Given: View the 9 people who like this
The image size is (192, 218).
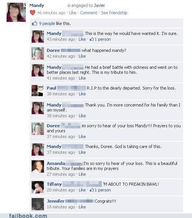Looking at the screenshot, I should click(x=47, y=23).
